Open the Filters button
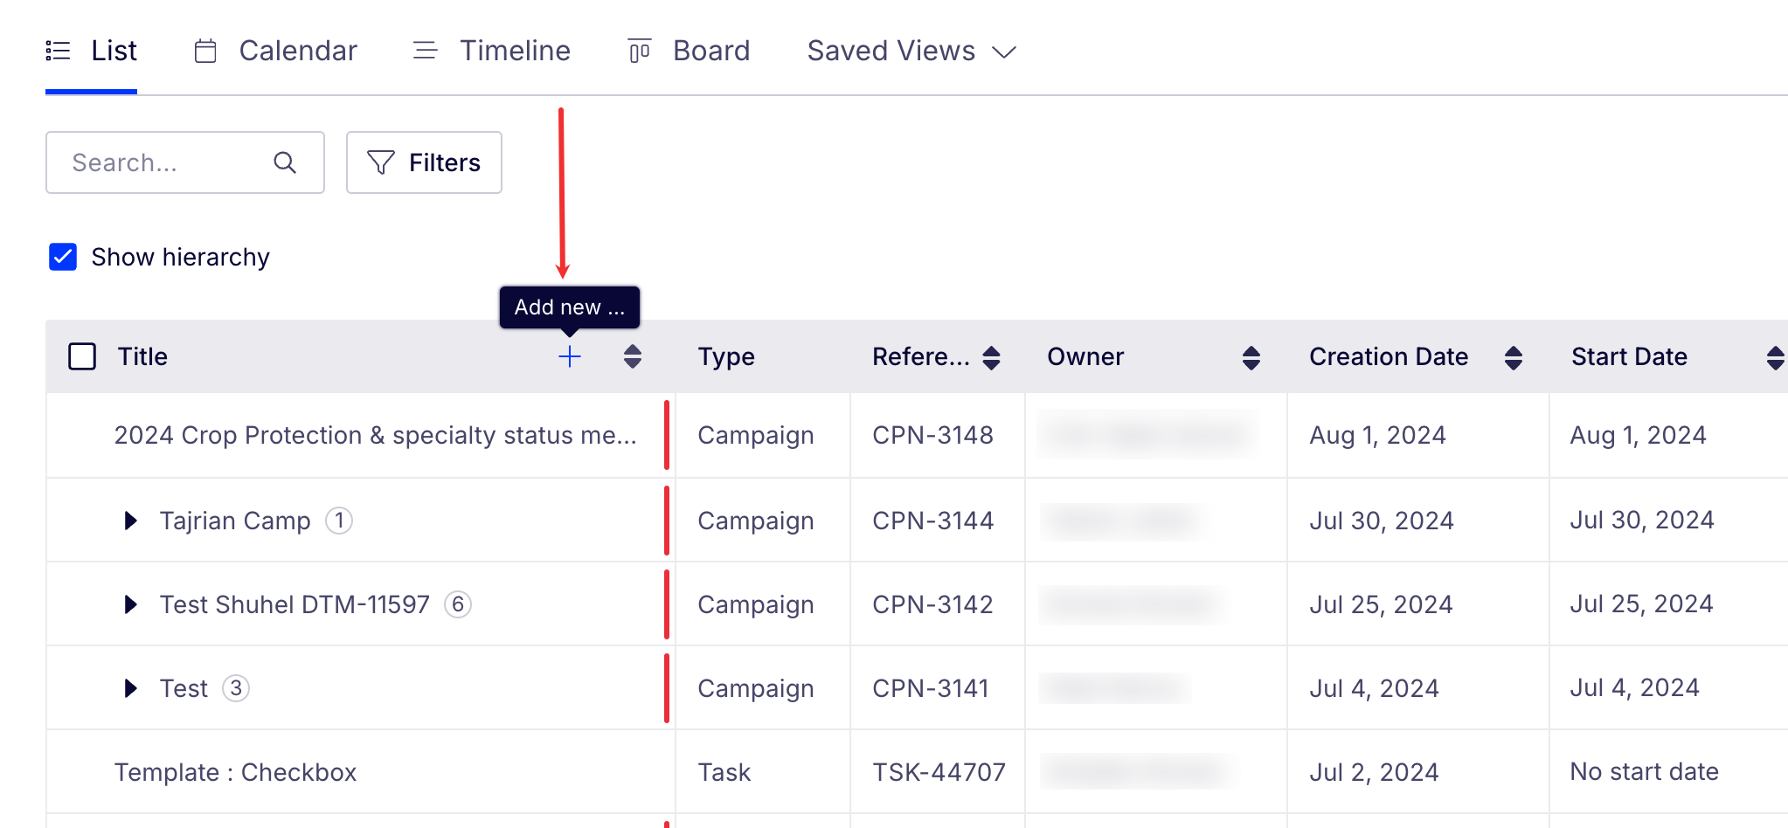 (424, 162)
